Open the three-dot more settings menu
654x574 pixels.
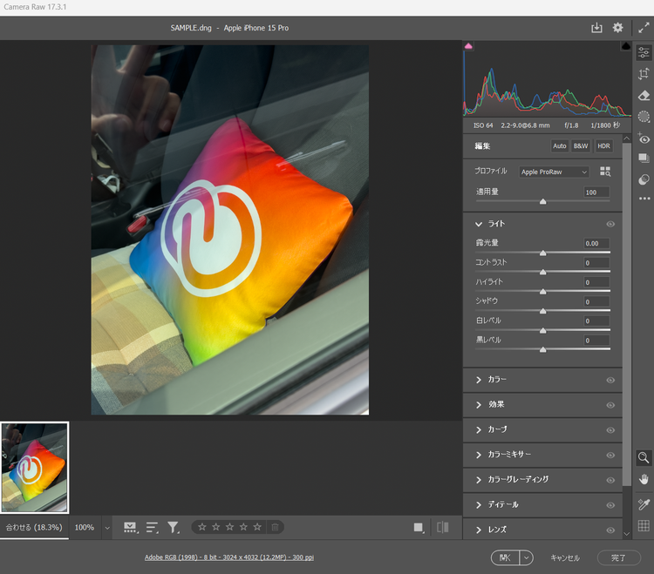click(644, 199)
